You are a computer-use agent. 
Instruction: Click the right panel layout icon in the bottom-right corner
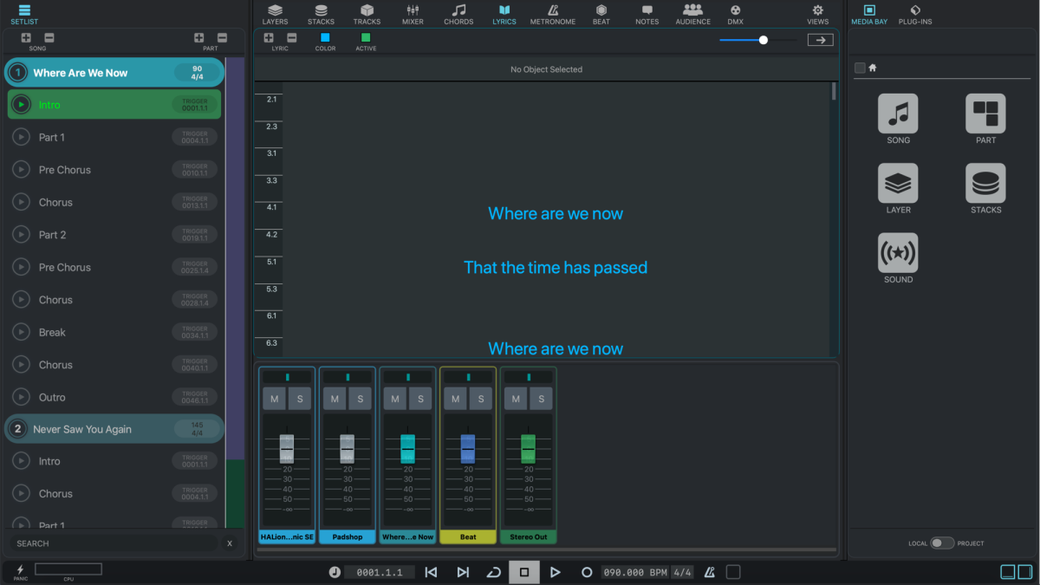pyautogui.click(x=1024, y=572)
